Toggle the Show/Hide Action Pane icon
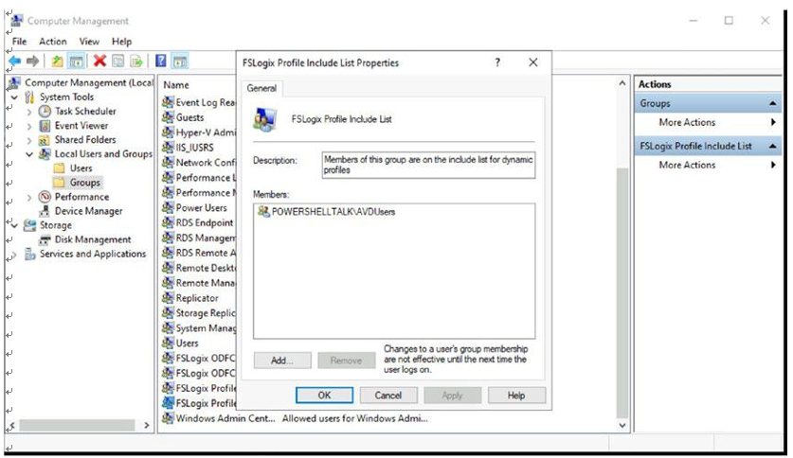 pyautogui.click(x=180, y=62)
